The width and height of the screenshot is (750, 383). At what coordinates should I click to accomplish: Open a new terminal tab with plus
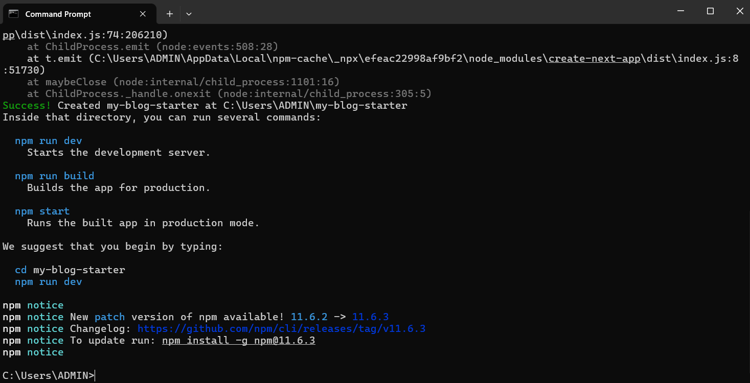(x=170, y=14)
